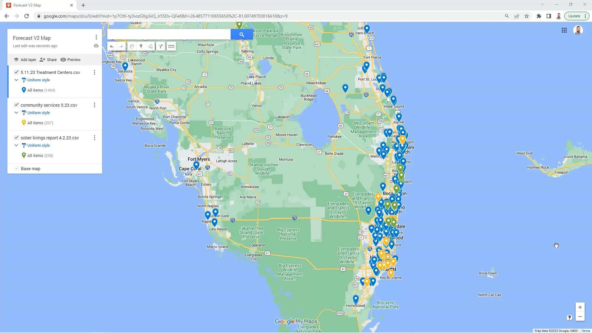Open the browser tab search dropdown
Screen dimensions: 592x333
[542, 5]
